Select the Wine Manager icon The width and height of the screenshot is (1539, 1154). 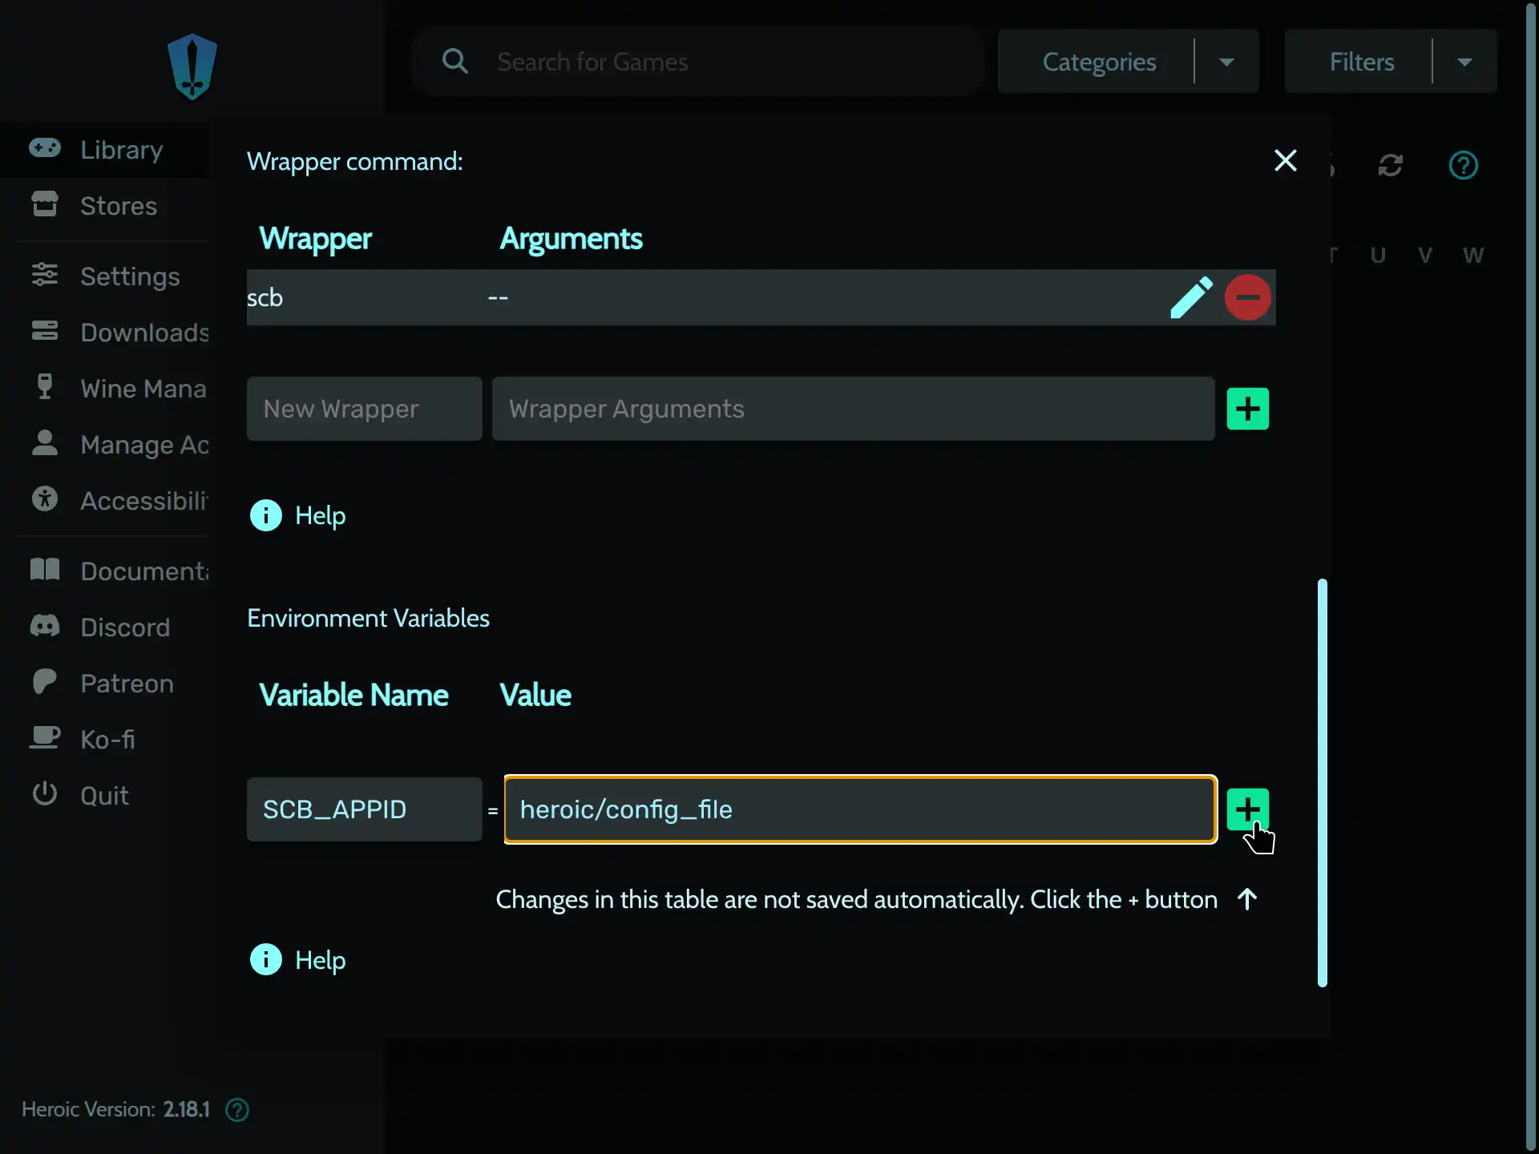(x=44, y=388)
